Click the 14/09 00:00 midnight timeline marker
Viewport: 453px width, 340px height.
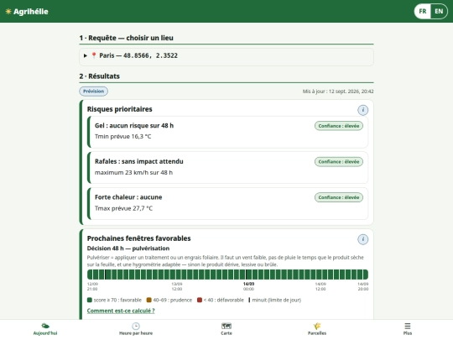pyautogui.click(x=246, y=275)
